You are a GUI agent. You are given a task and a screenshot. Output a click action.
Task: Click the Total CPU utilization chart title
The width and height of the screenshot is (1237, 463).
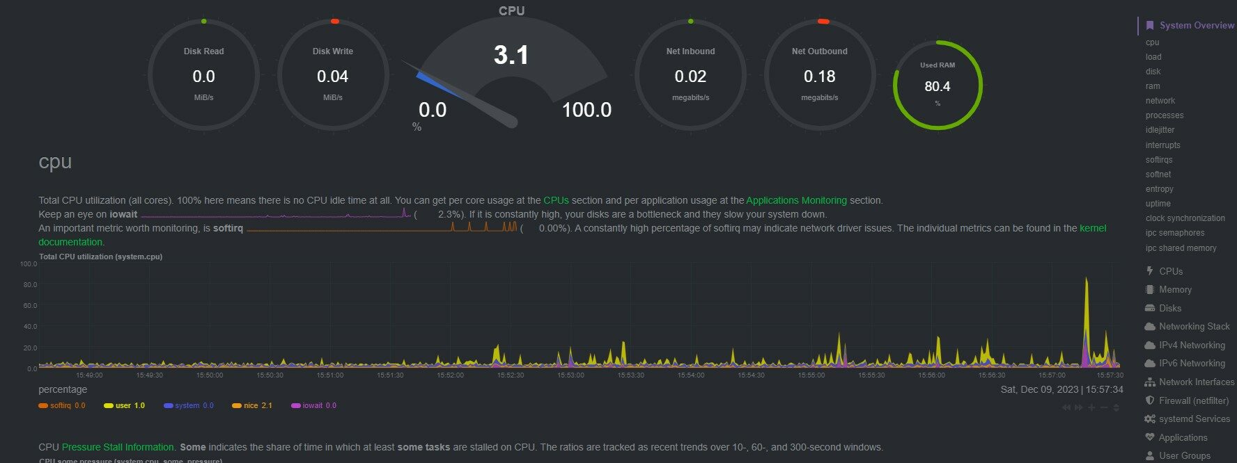(x=100, y=257)
